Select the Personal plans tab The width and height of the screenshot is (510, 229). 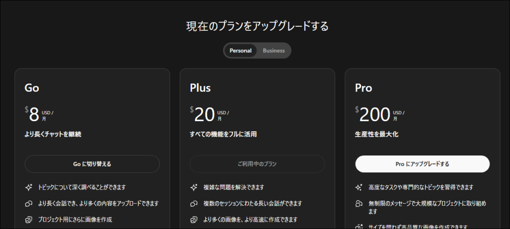tap(241, 51)
